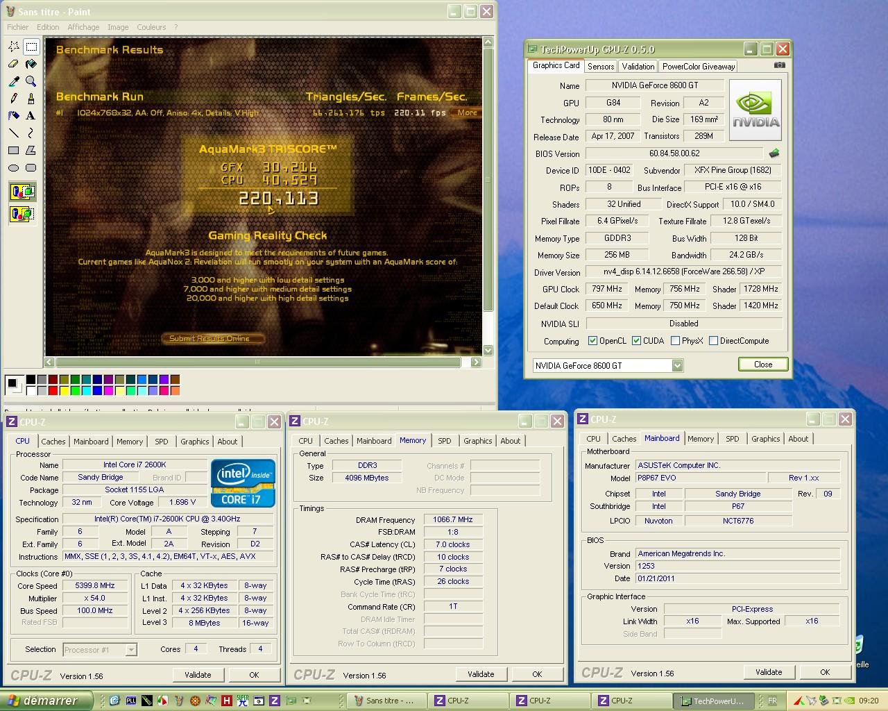Enable the DirectCompute checkbox in GPU-Z
This screenshot has height=711, width=888.
pyautogui.click(x=713, y=341)
